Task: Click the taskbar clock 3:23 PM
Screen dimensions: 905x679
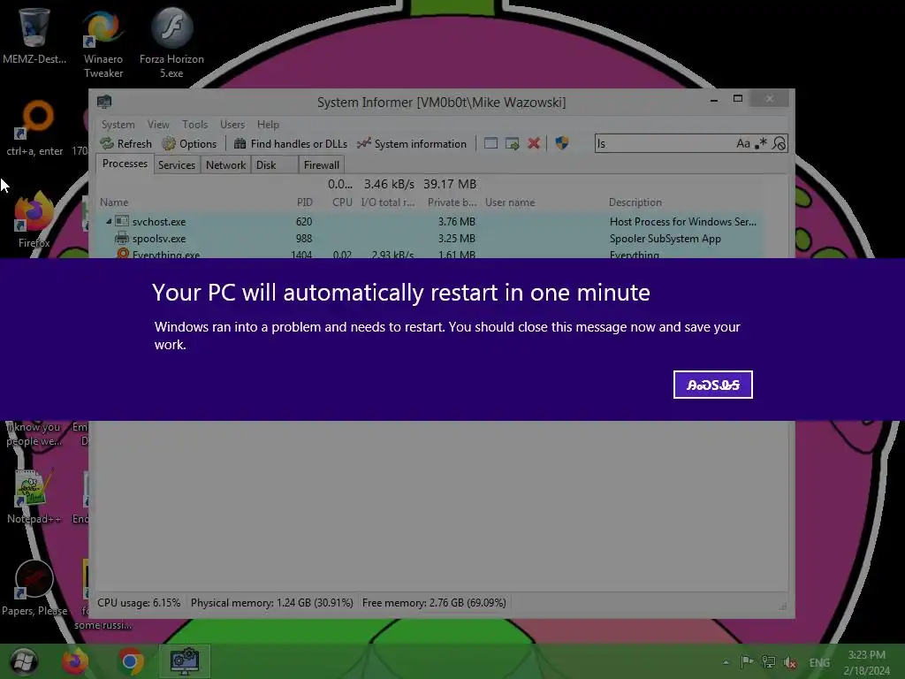Action: (x=866, y=662)
